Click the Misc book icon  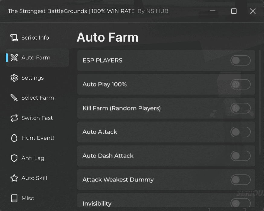pyautogui.click(x=14, y=198)
